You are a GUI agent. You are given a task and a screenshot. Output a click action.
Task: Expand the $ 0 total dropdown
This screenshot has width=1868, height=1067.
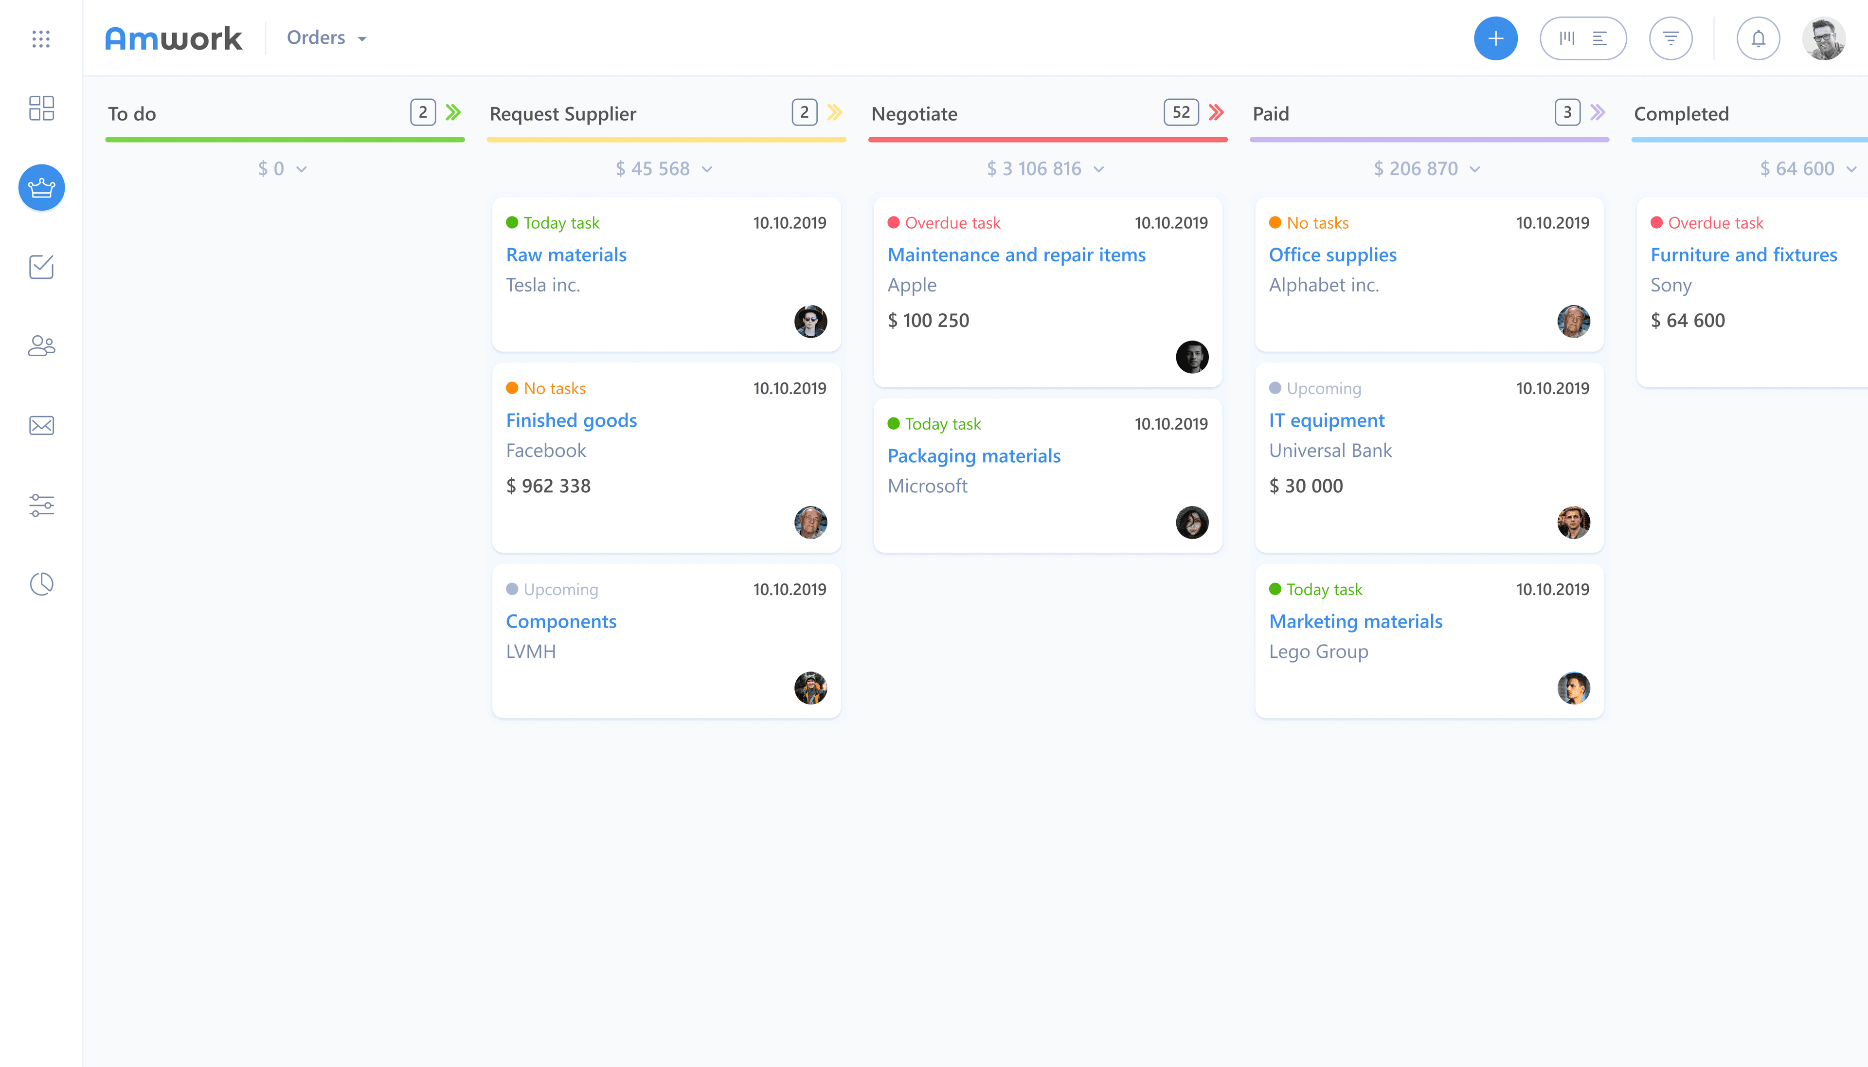pos(282,169)
